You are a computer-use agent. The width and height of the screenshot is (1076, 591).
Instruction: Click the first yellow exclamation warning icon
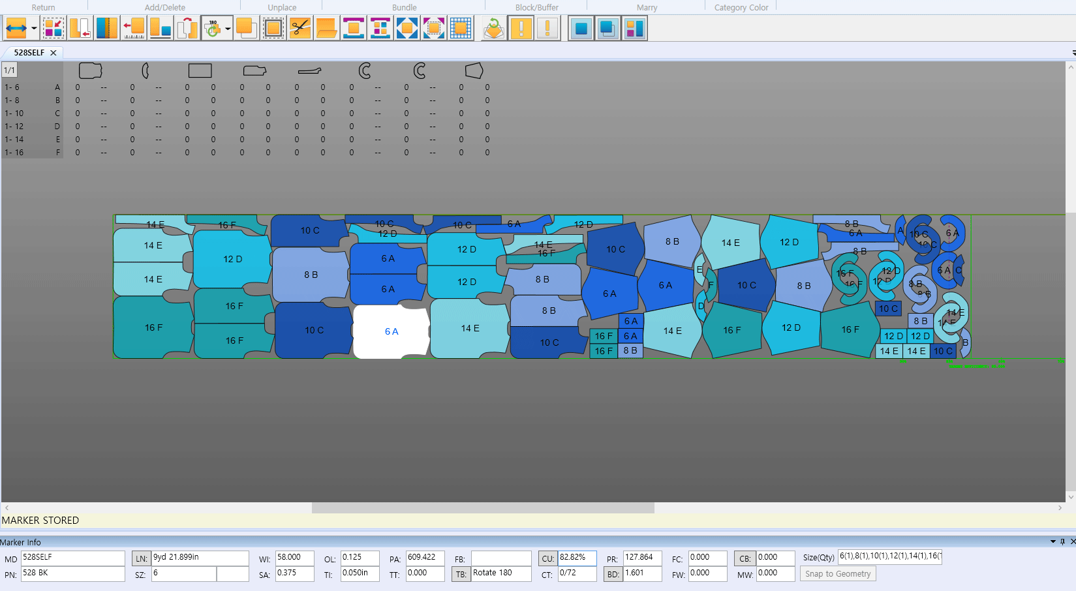pos(521,29)
